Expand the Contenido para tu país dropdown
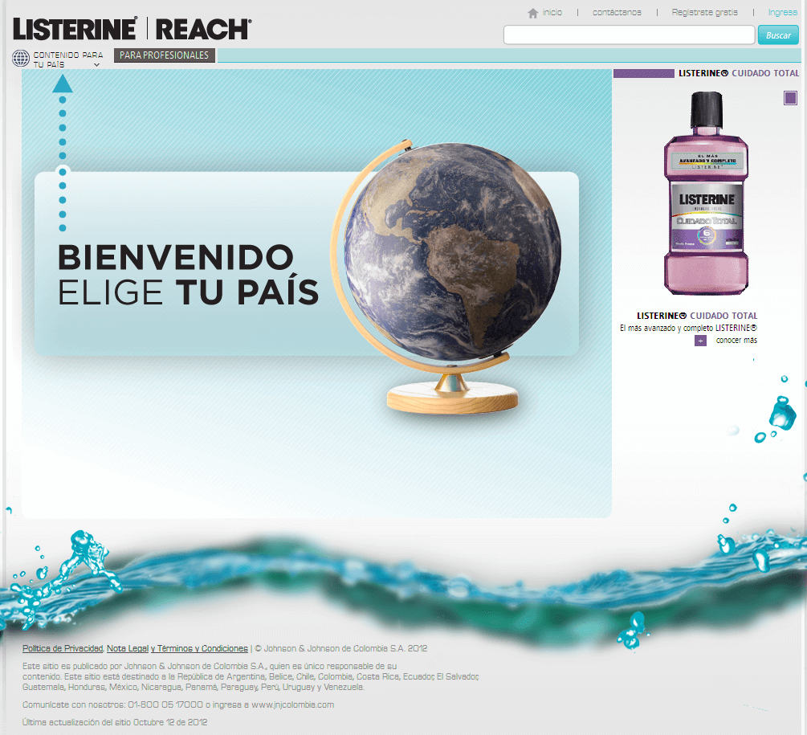Screen dimensions: 807x735 point(68,59)
